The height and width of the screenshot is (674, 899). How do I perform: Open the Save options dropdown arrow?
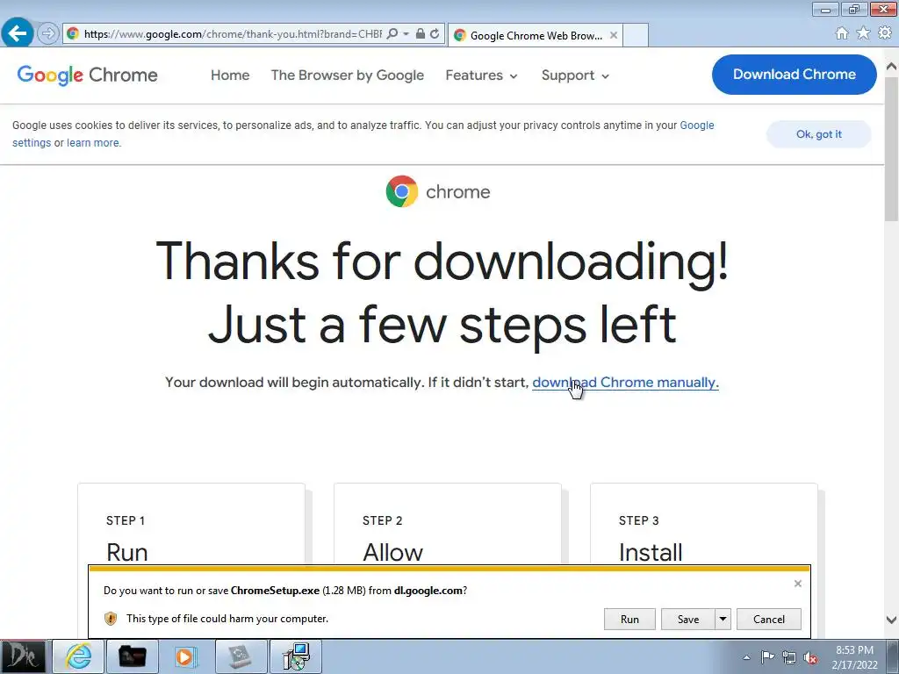(723, 619)
